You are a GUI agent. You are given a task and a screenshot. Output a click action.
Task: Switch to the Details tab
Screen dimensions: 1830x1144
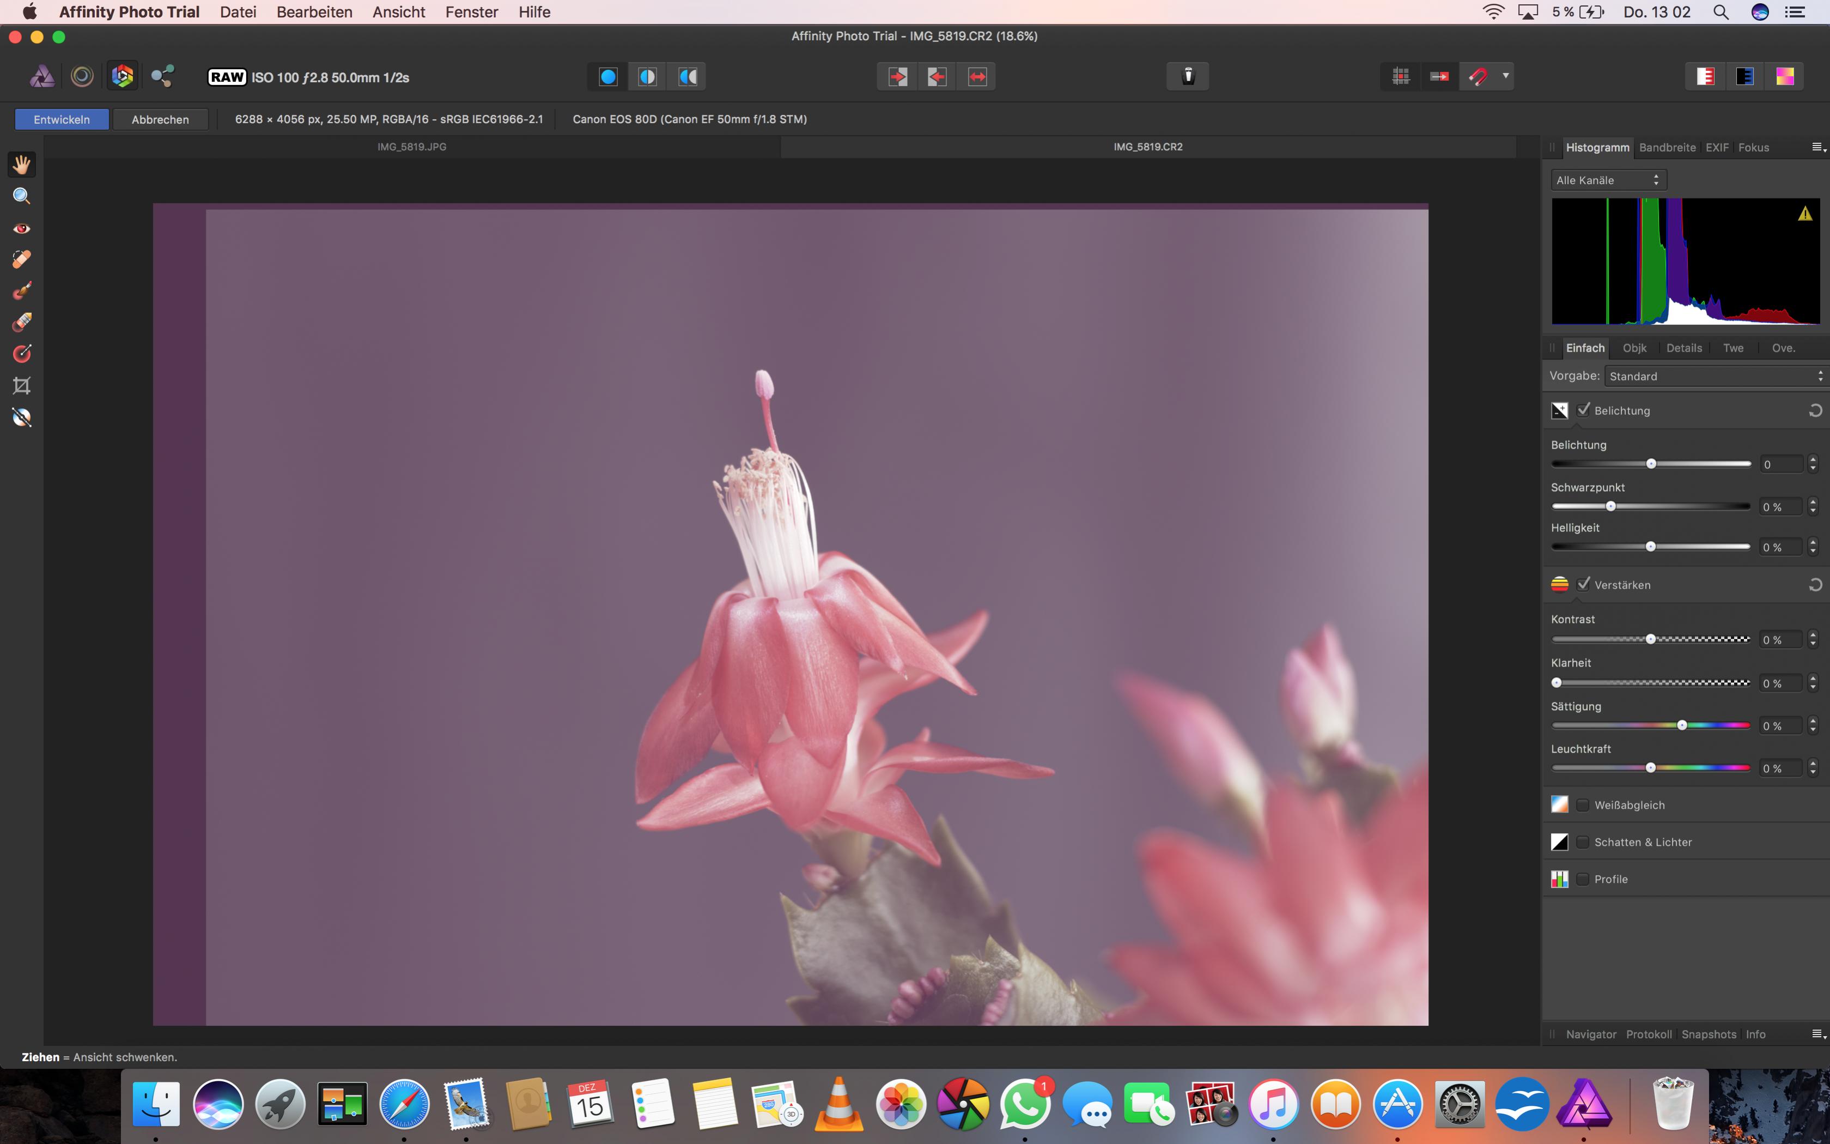1684,348
